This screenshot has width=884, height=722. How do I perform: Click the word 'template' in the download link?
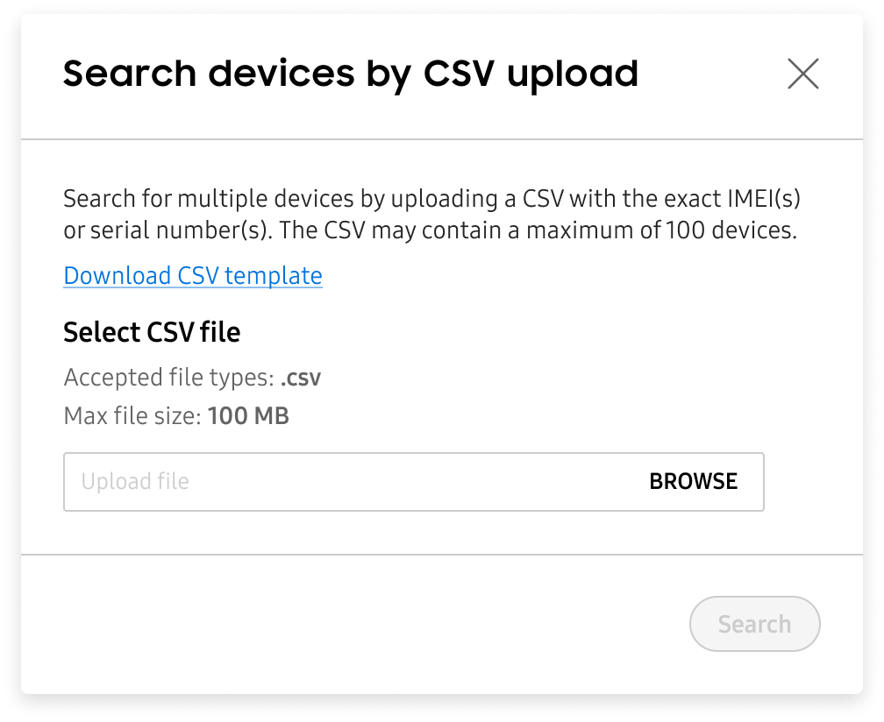click(274, 275)
